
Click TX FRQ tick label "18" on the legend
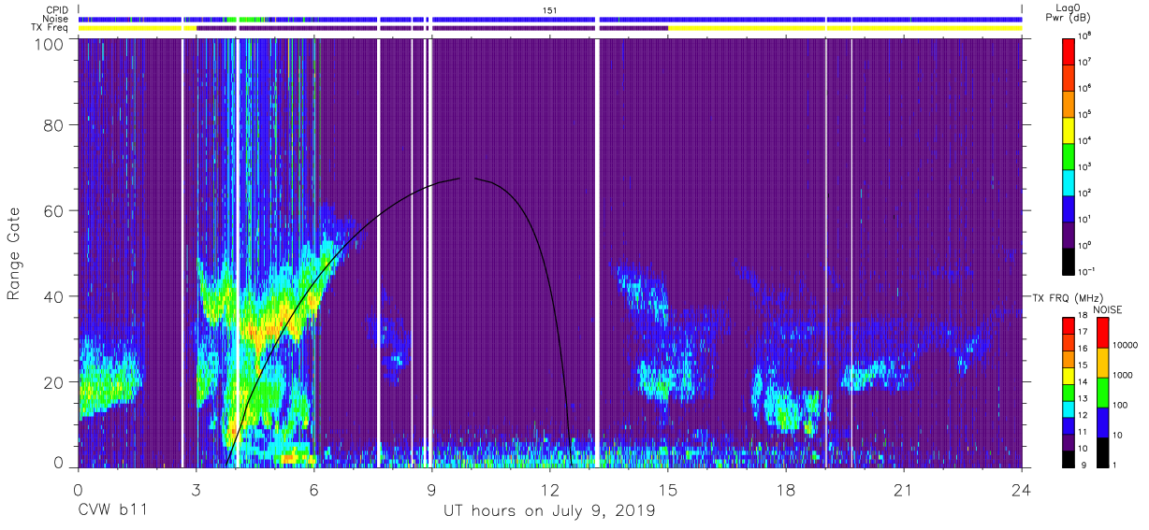pyautogui.click(x=1084, y=317)
